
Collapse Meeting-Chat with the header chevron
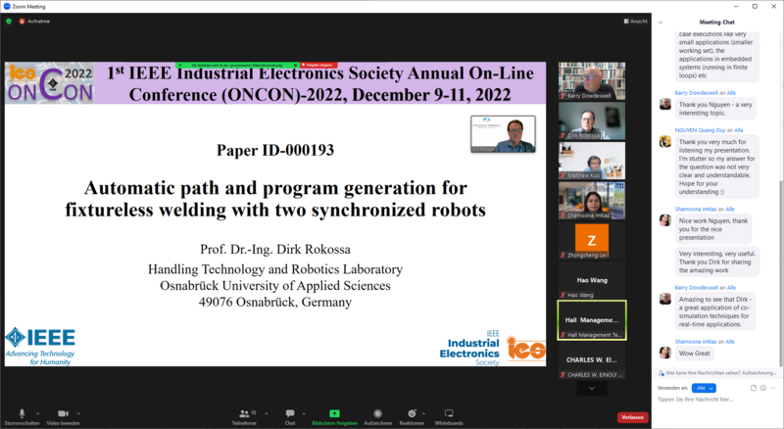[661, 23]
